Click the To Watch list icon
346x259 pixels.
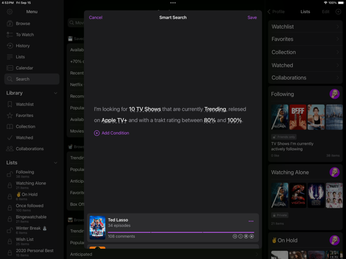coord(9,34)
